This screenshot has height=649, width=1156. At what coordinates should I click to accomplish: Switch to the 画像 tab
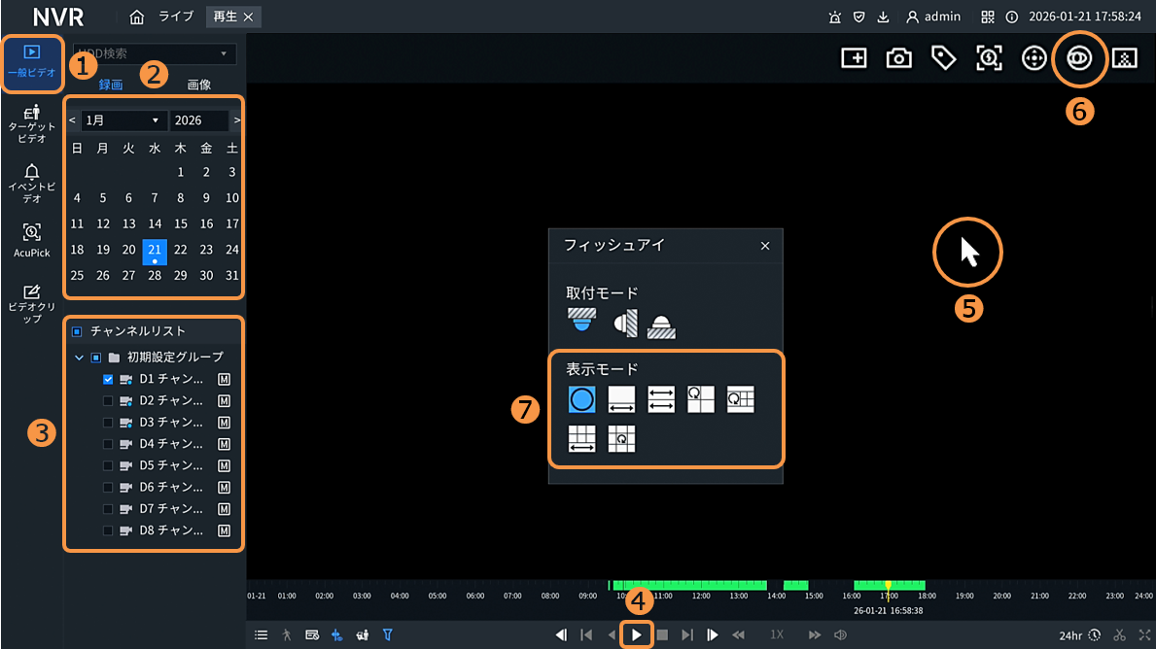(198, 85)
